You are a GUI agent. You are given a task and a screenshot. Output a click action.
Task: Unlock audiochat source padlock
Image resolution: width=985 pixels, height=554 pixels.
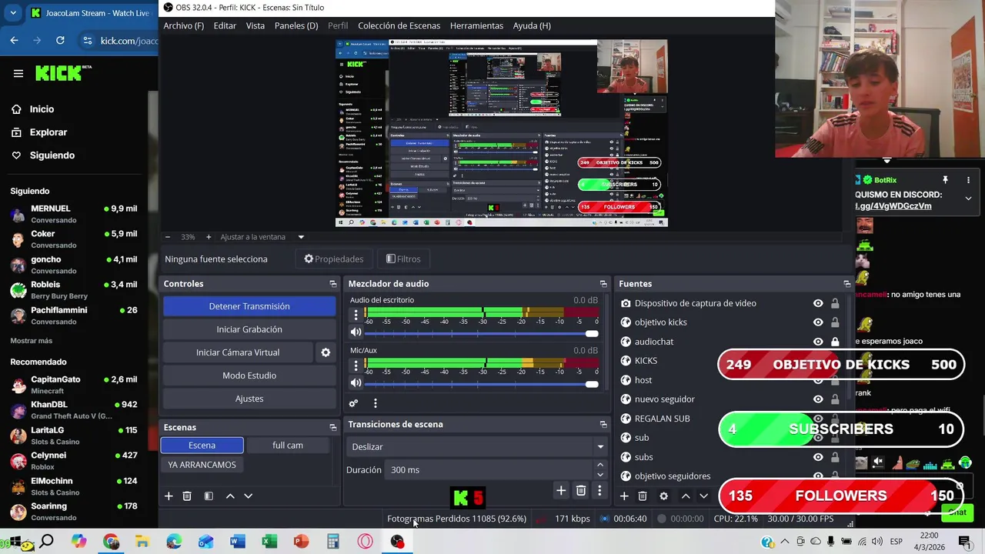click(x=835, y=342)
